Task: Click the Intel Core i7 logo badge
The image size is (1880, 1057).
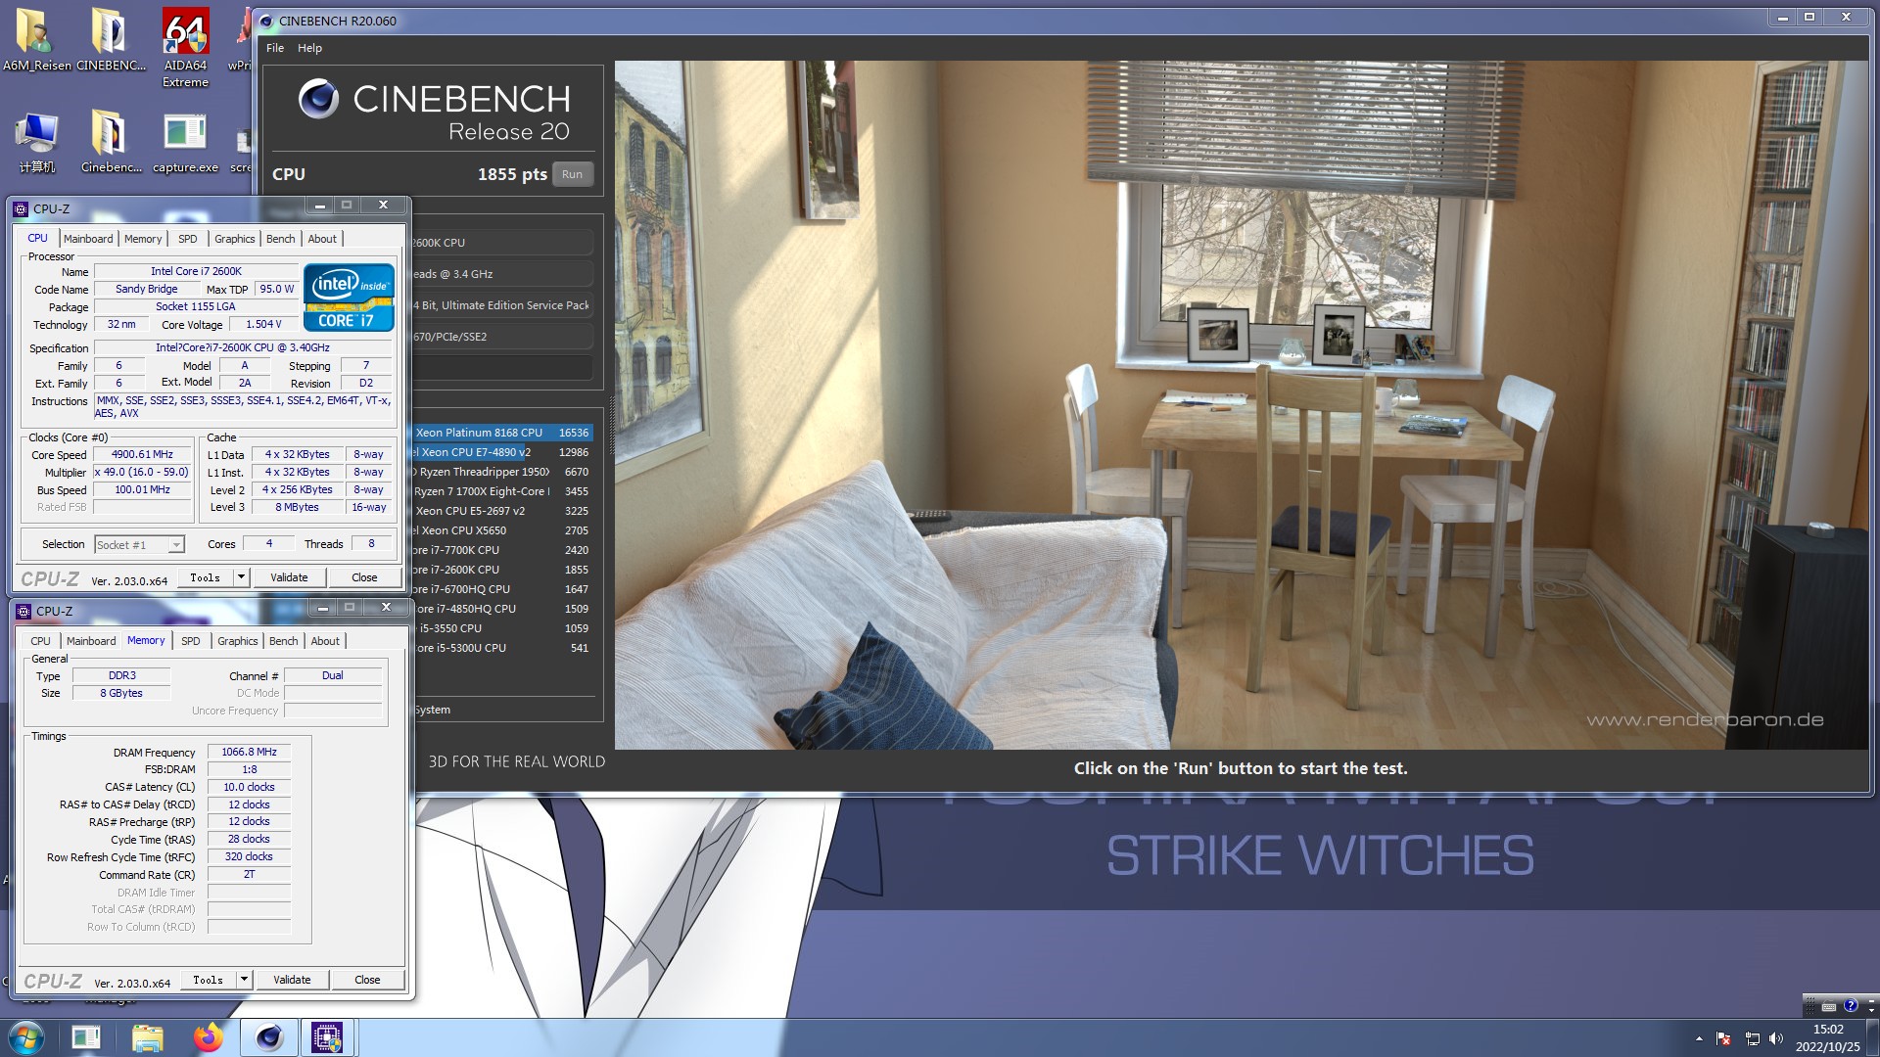Action: tap(349, 298)
